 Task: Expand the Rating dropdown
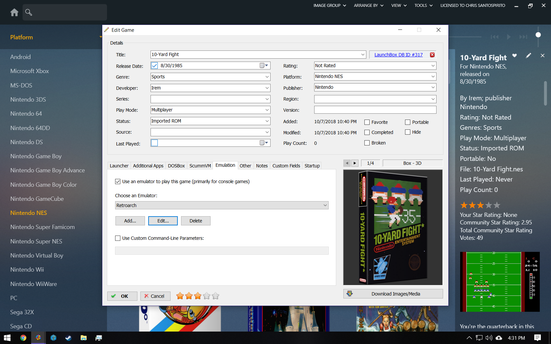coord(433,66)
